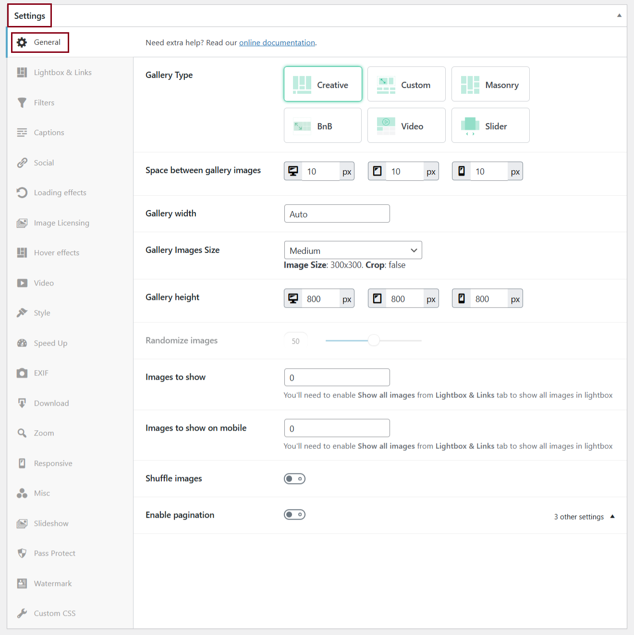Viewport: 634px width, 635px height.
Task: Open the online documentation link
Action: 277,43
